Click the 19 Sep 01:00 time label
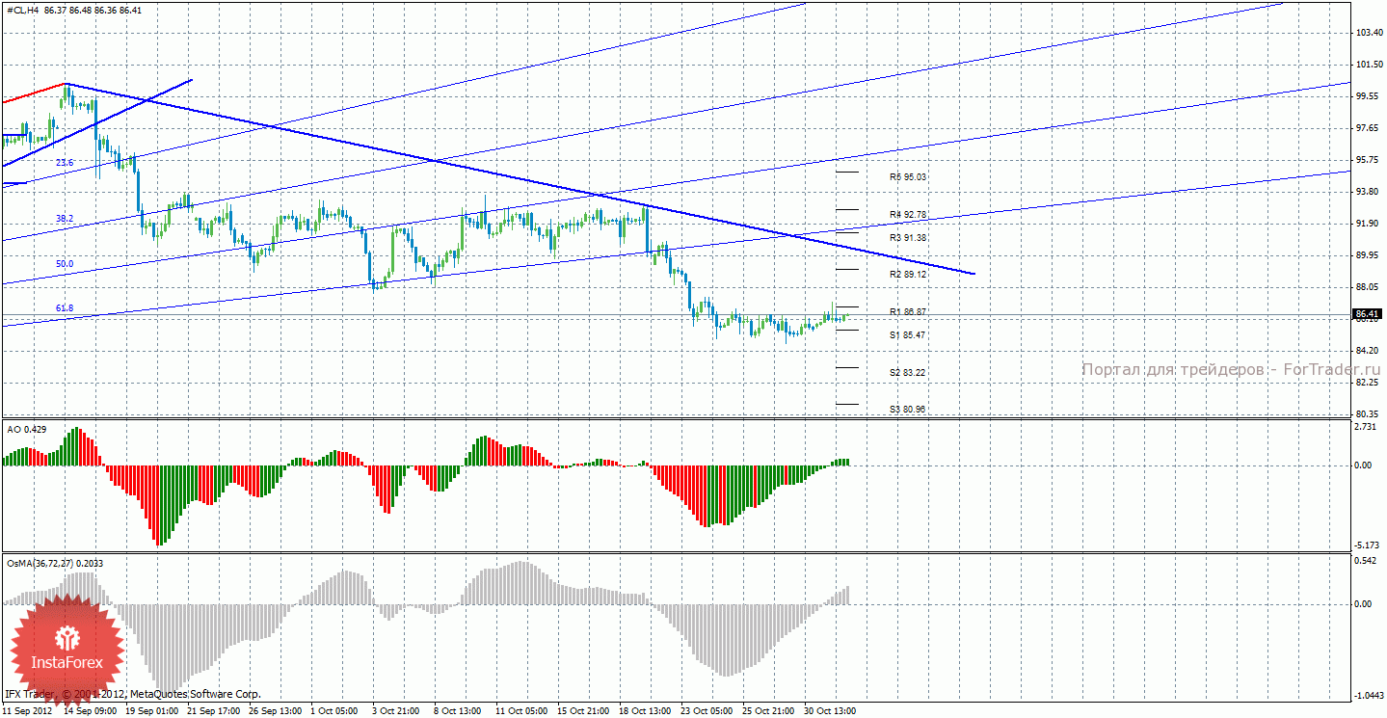 [152, 711]
